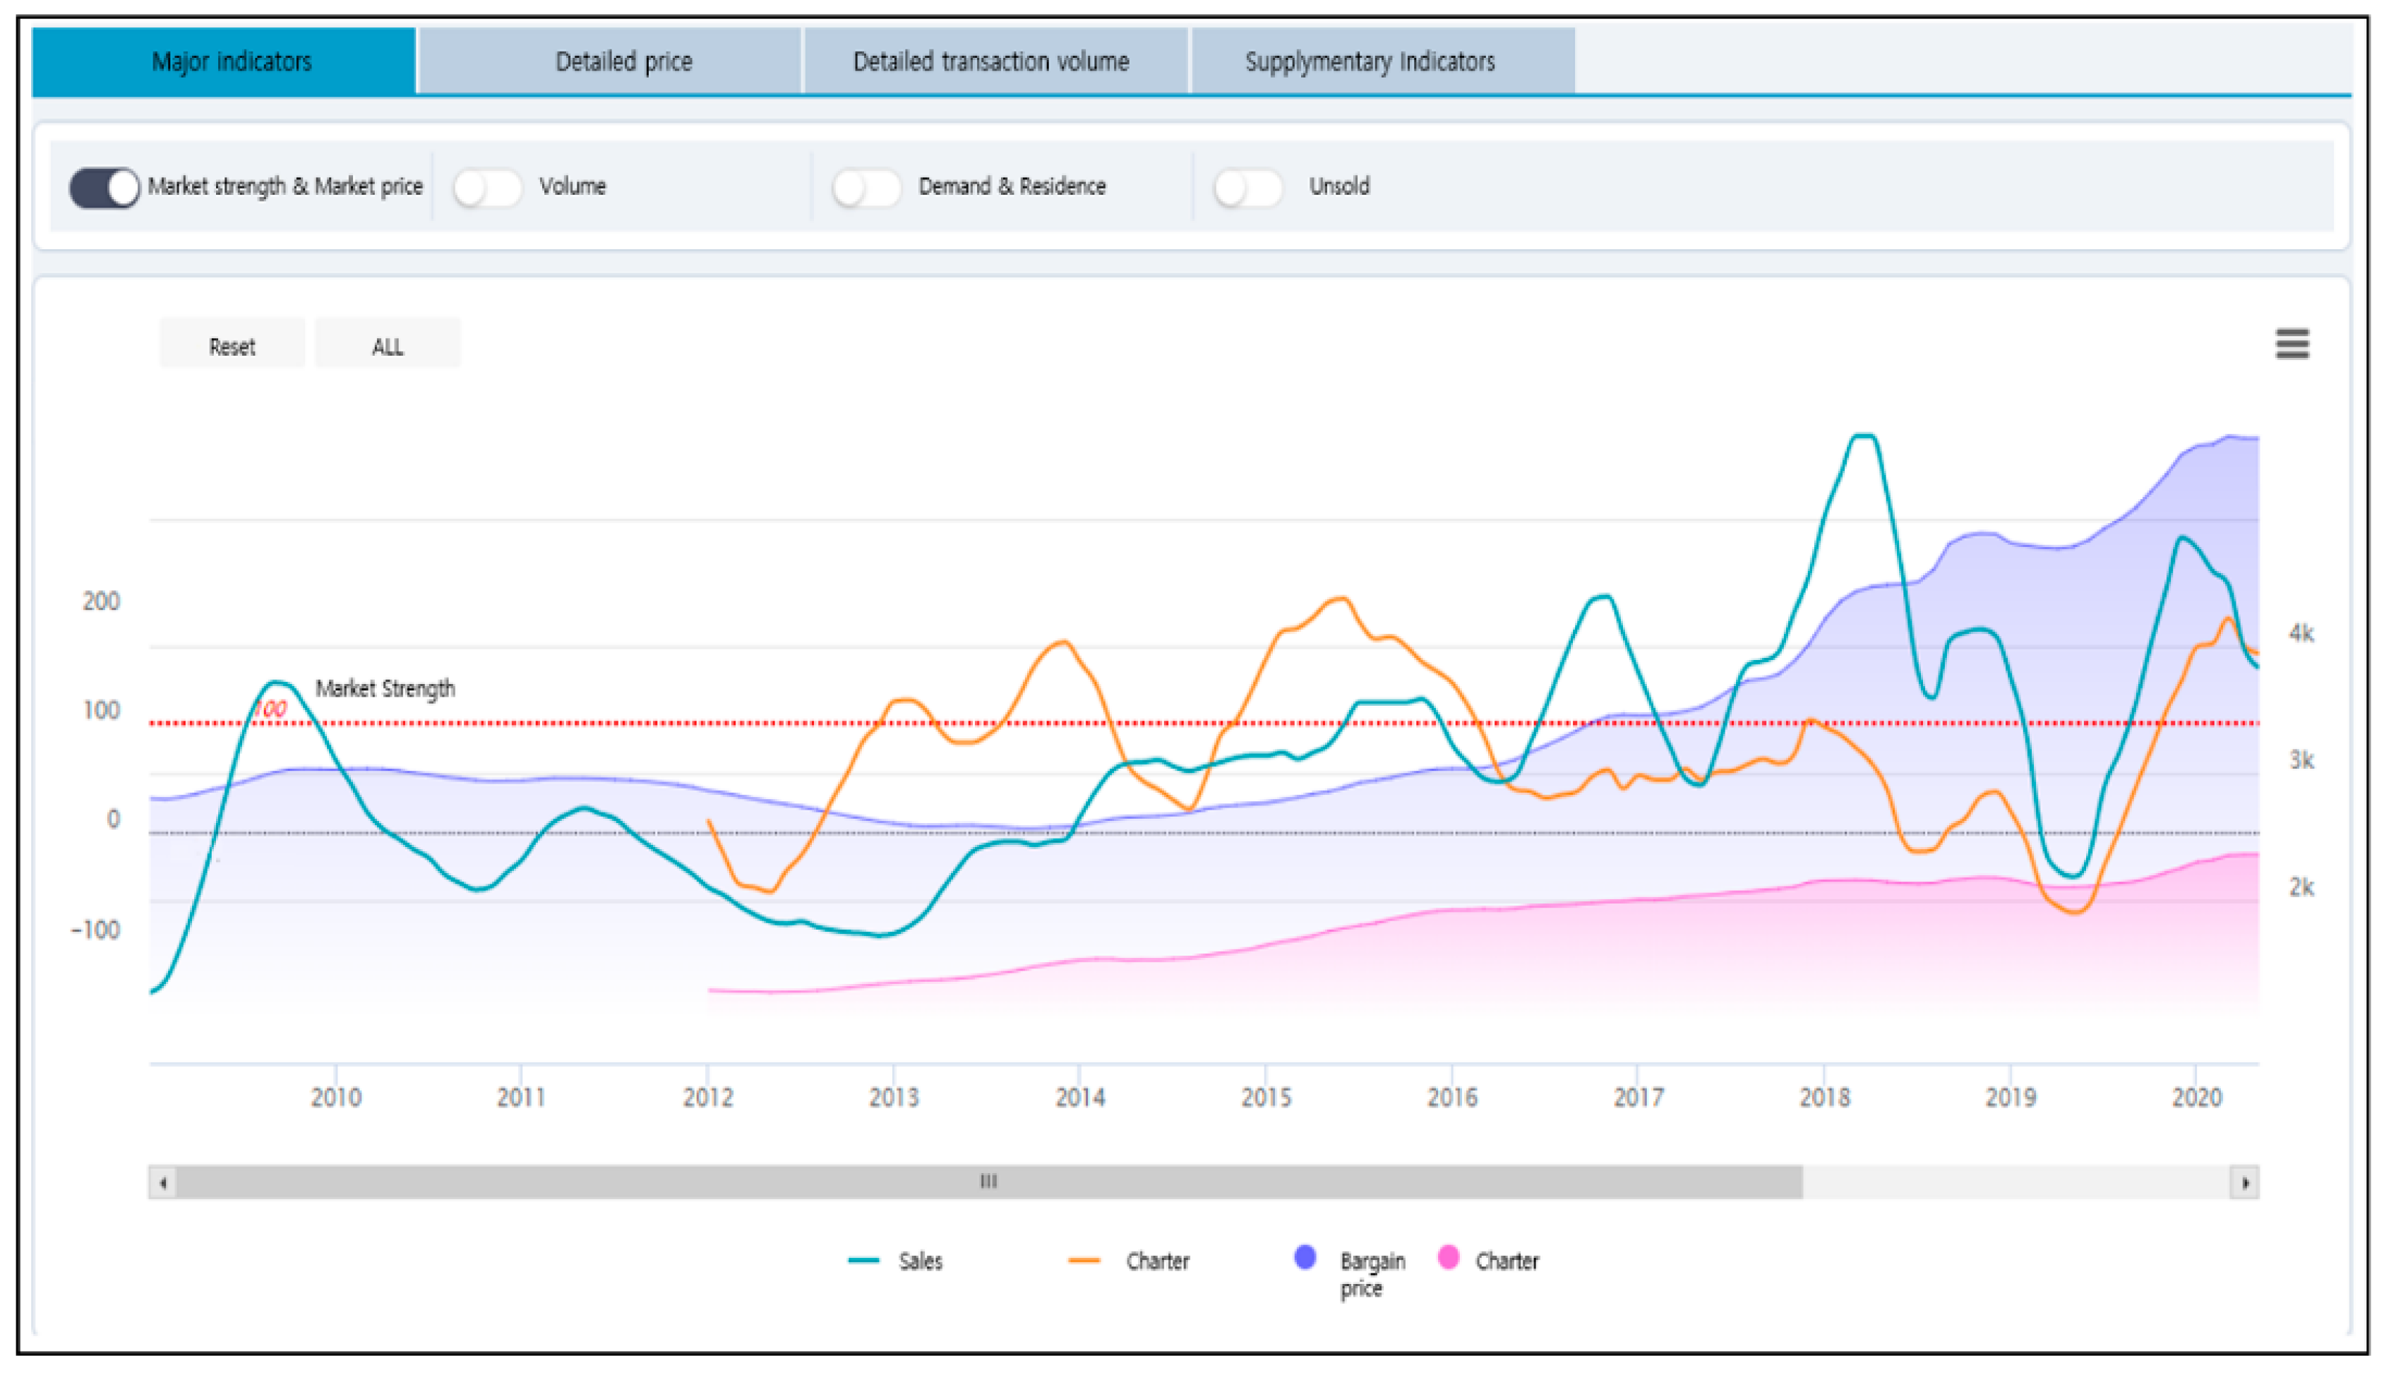The height and width of the screenshot is (1375, 2384).
Task: Click the orange Charter legend line icon
Action: (1084, 1261)
